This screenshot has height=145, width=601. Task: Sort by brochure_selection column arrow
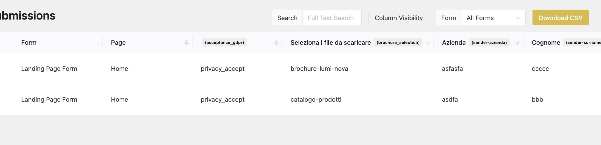428,42
